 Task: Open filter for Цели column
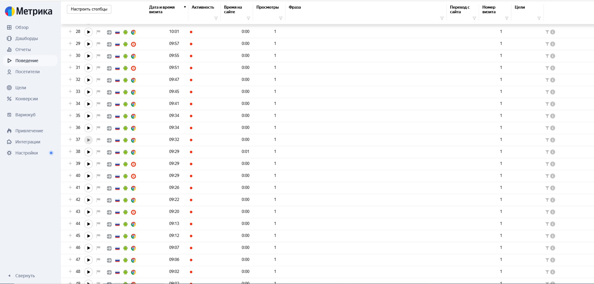539,18
